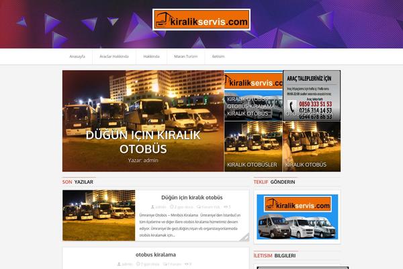Screen dimensions: 403x269
Task: Open the İletisim menu item
Action: pos(218,56)
